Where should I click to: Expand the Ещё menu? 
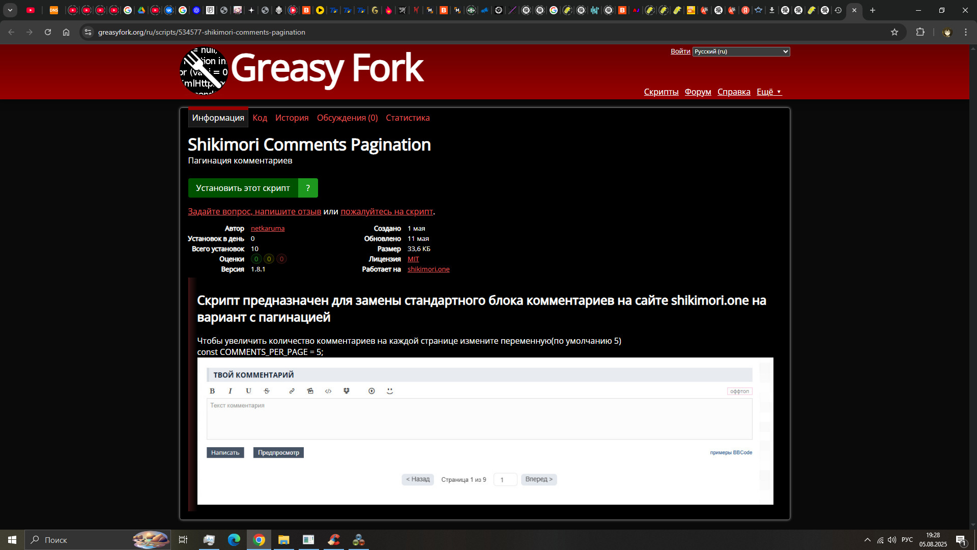768,92
